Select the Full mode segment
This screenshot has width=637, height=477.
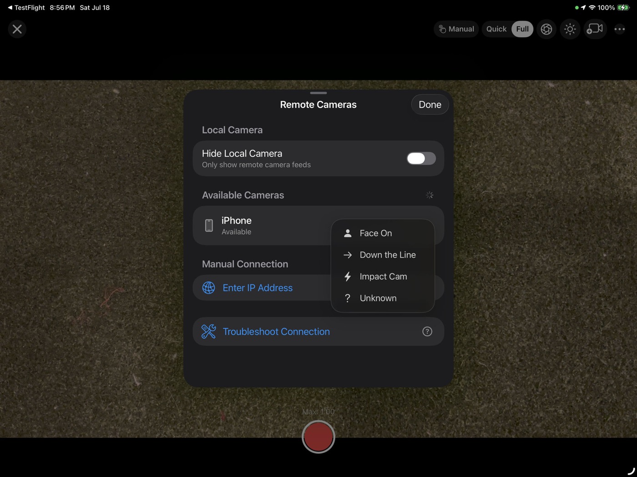[x=522, y=29]
